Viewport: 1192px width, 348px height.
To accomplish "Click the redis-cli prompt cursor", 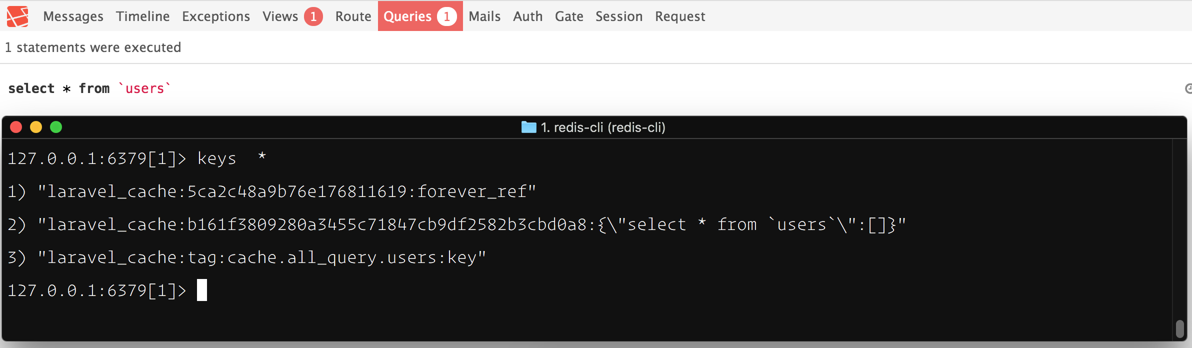I will (x=202, y=290).
